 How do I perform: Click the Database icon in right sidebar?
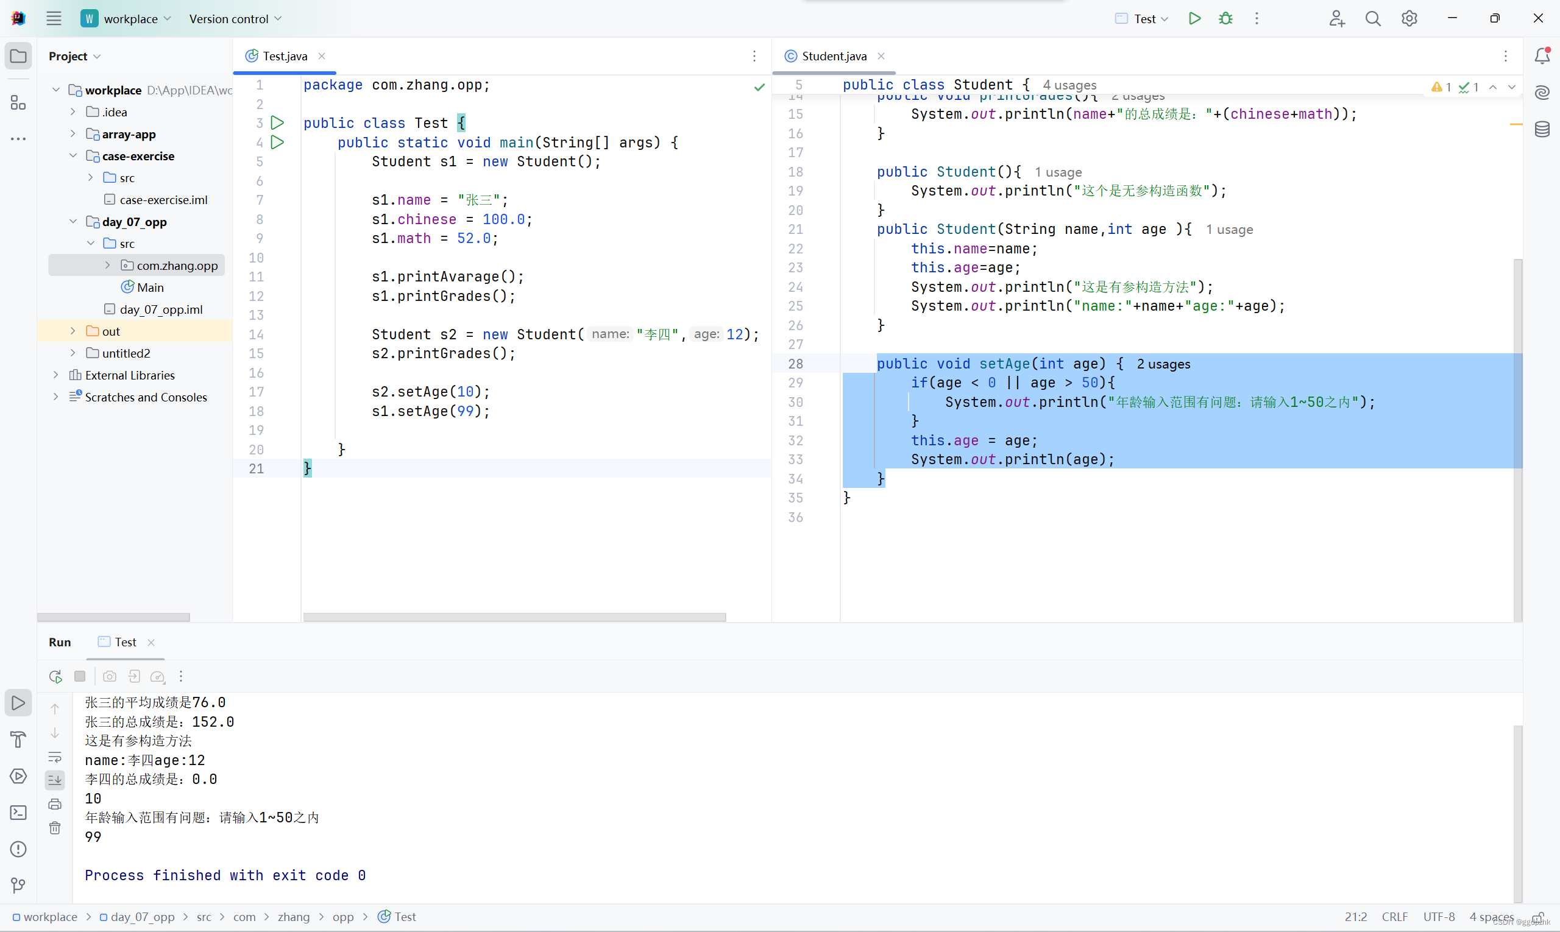(1542, 131)
